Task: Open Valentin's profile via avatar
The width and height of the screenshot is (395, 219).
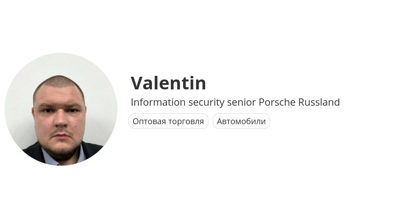Action: pos(61,109)
